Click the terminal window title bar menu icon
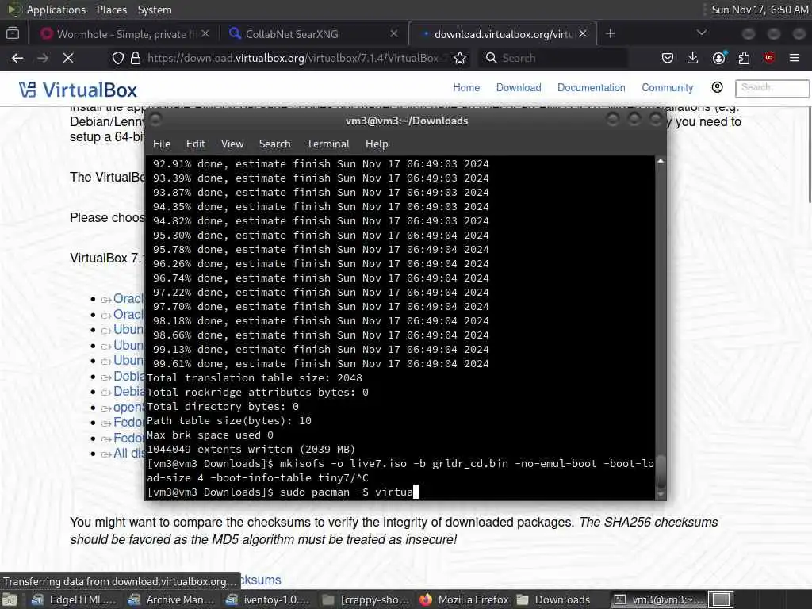Image resolution: width=812 pixels, height=609 pixels. pyautogui.click(x=156, y=121)
